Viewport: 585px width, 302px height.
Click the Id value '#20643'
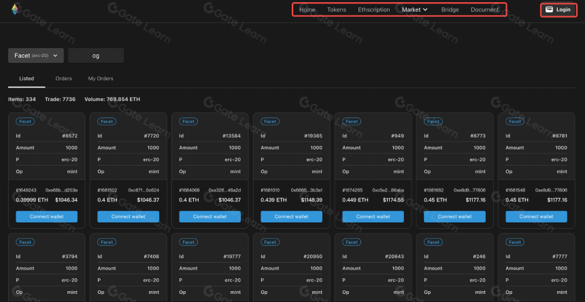[395, 257]
